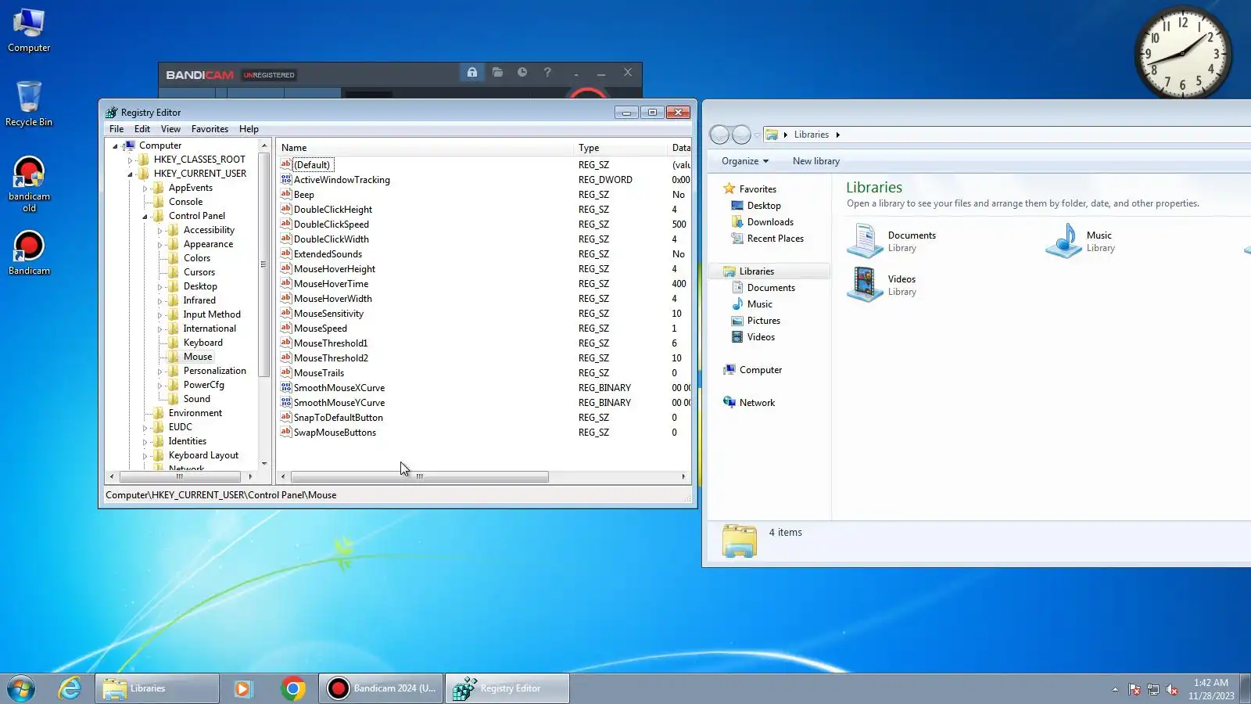Image resolution: width=1251 pixels, height=704 pixels.
Task: Select the Environment registry key
Action: [x=195, y=413]
